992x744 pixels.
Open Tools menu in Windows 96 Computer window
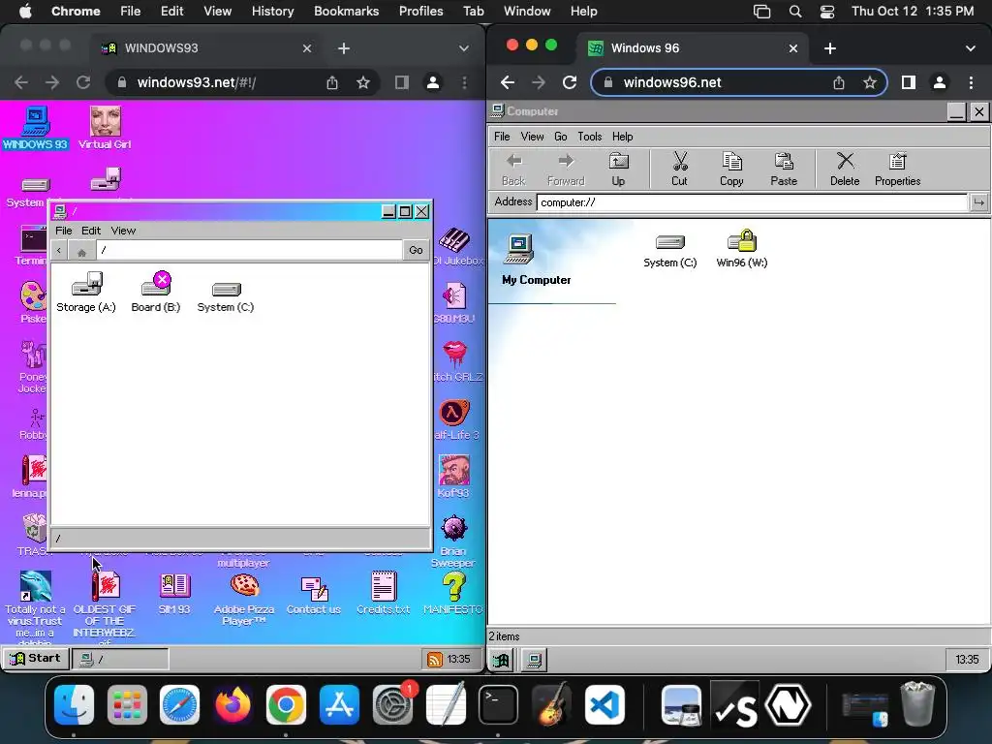(590, 137)
